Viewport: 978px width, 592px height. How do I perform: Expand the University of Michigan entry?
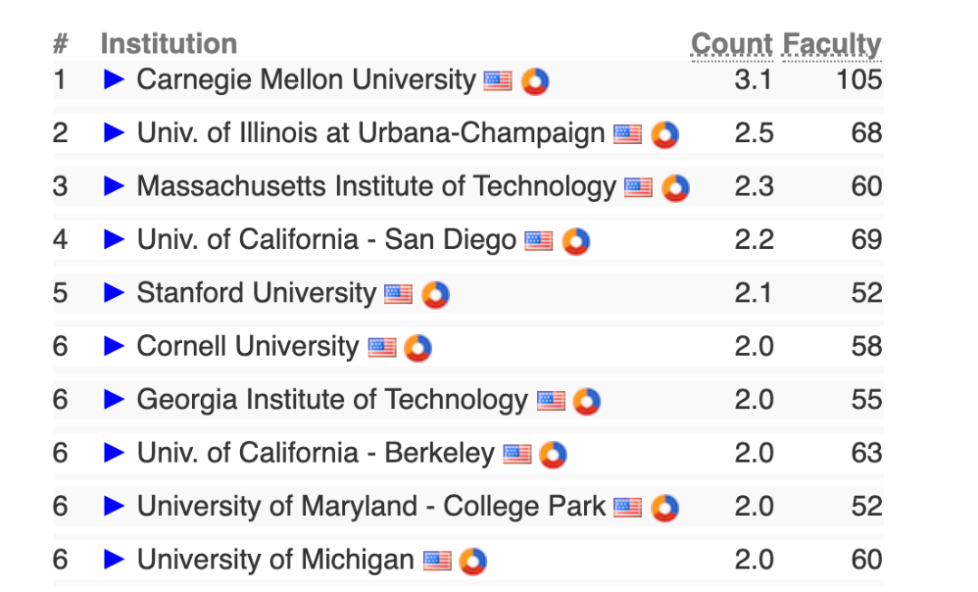click(113, 559)
